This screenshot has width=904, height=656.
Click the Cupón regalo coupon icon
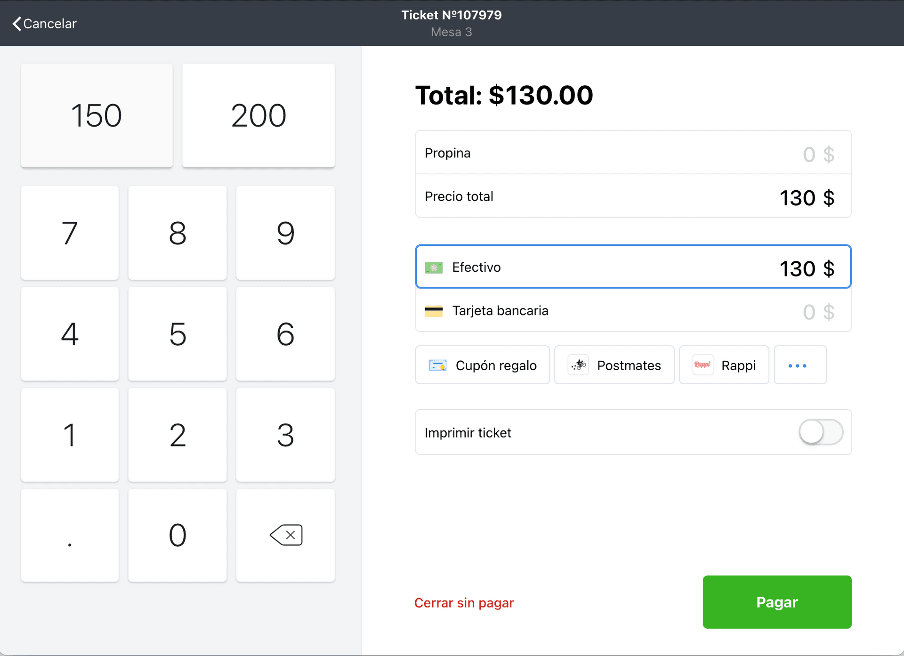tap(437, 365)
